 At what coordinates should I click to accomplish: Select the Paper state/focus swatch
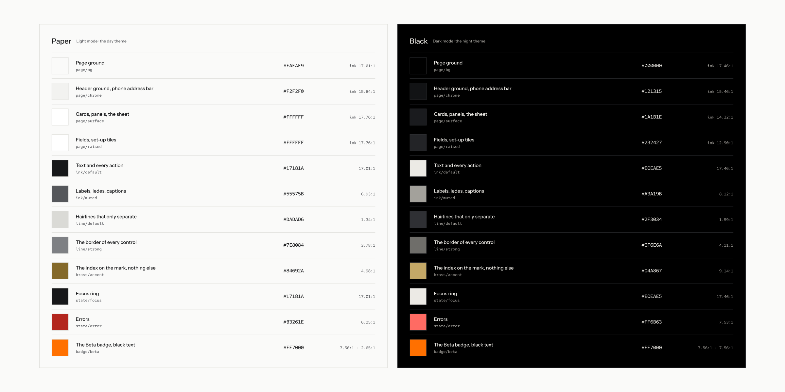pos(60,297)
